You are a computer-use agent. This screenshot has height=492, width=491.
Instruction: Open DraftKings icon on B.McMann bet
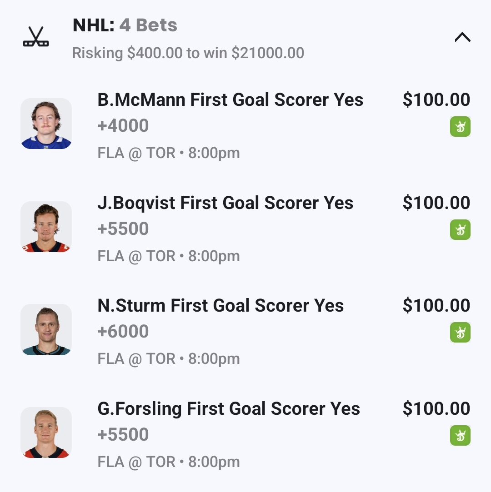pos(460,127)
